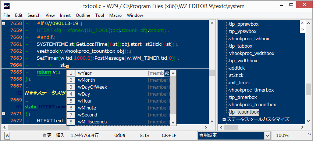This screenshot has width=313, height=141.
Task: Open the Window menu
Action: (x=135, y=15)
